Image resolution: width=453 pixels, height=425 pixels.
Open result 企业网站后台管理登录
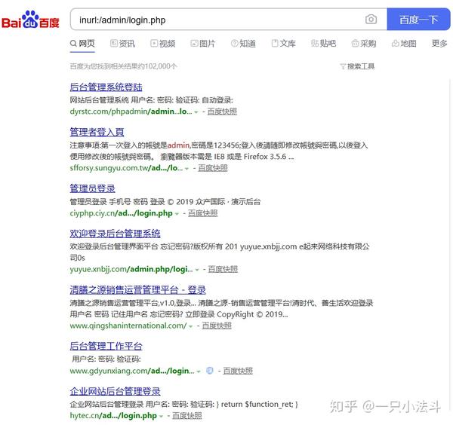(x=115, y=391)
